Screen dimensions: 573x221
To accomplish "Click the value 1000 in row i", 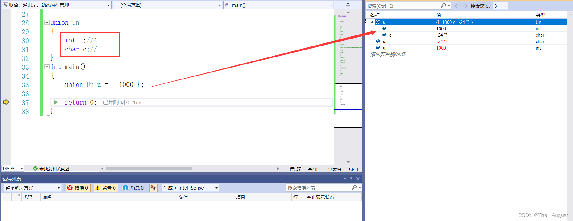I will tap(441, 28).
